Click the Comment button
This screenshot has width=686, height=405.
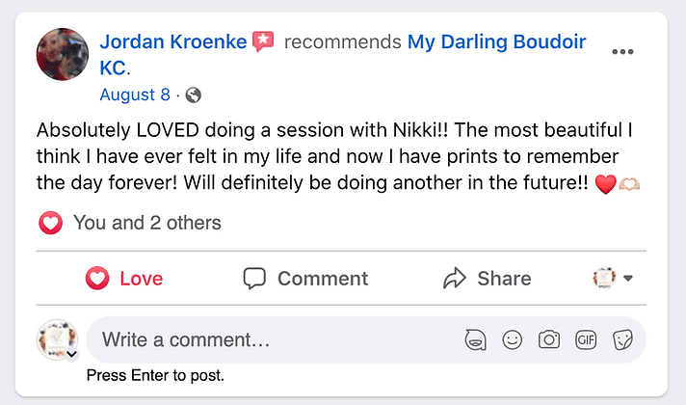[305, 279]
